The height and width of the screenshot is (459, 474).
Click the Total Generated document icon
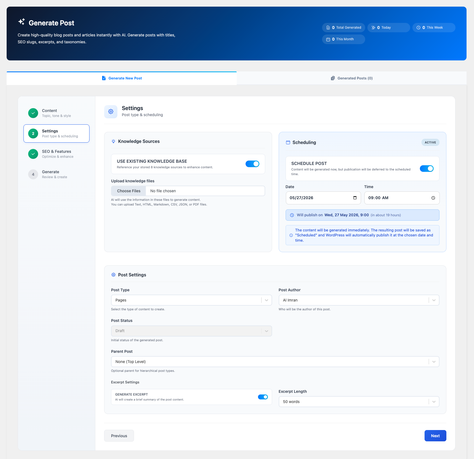(328, 28)
